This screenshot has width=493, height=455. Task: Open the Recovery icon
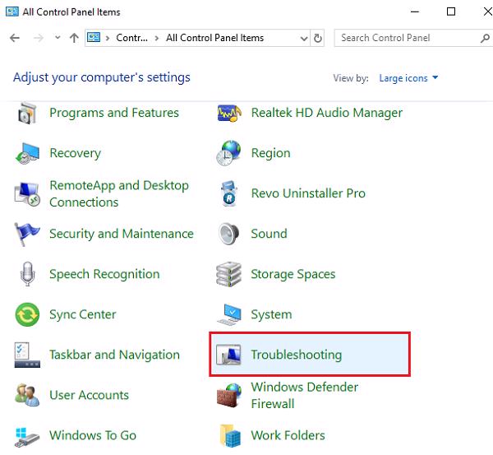click(27, 153)
